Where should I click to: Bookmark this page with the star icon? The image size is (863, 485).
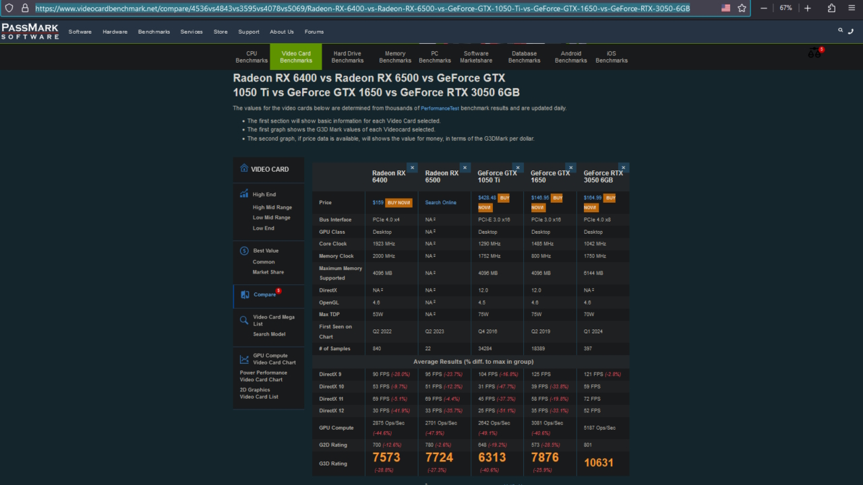coord(742,8)
